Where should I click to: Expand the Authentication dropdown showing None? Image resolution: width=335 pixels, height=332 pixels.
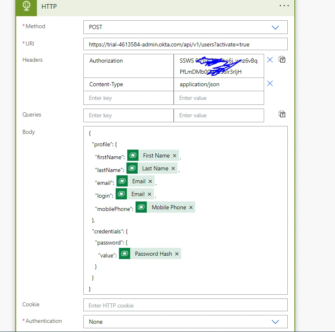[185, 322]
